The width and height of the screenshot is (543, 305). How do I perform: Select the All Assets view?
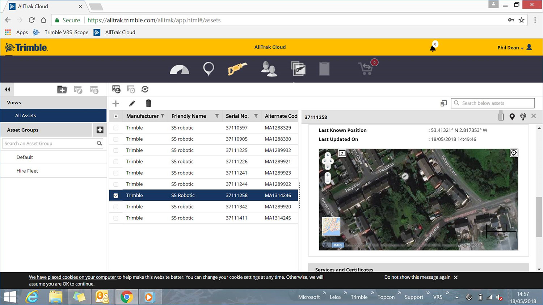[54, 116]
